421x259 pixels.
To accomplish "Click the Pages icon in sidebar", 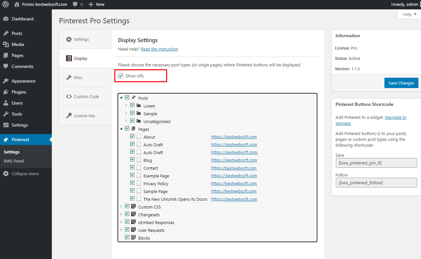I will [x=6, y=55].
